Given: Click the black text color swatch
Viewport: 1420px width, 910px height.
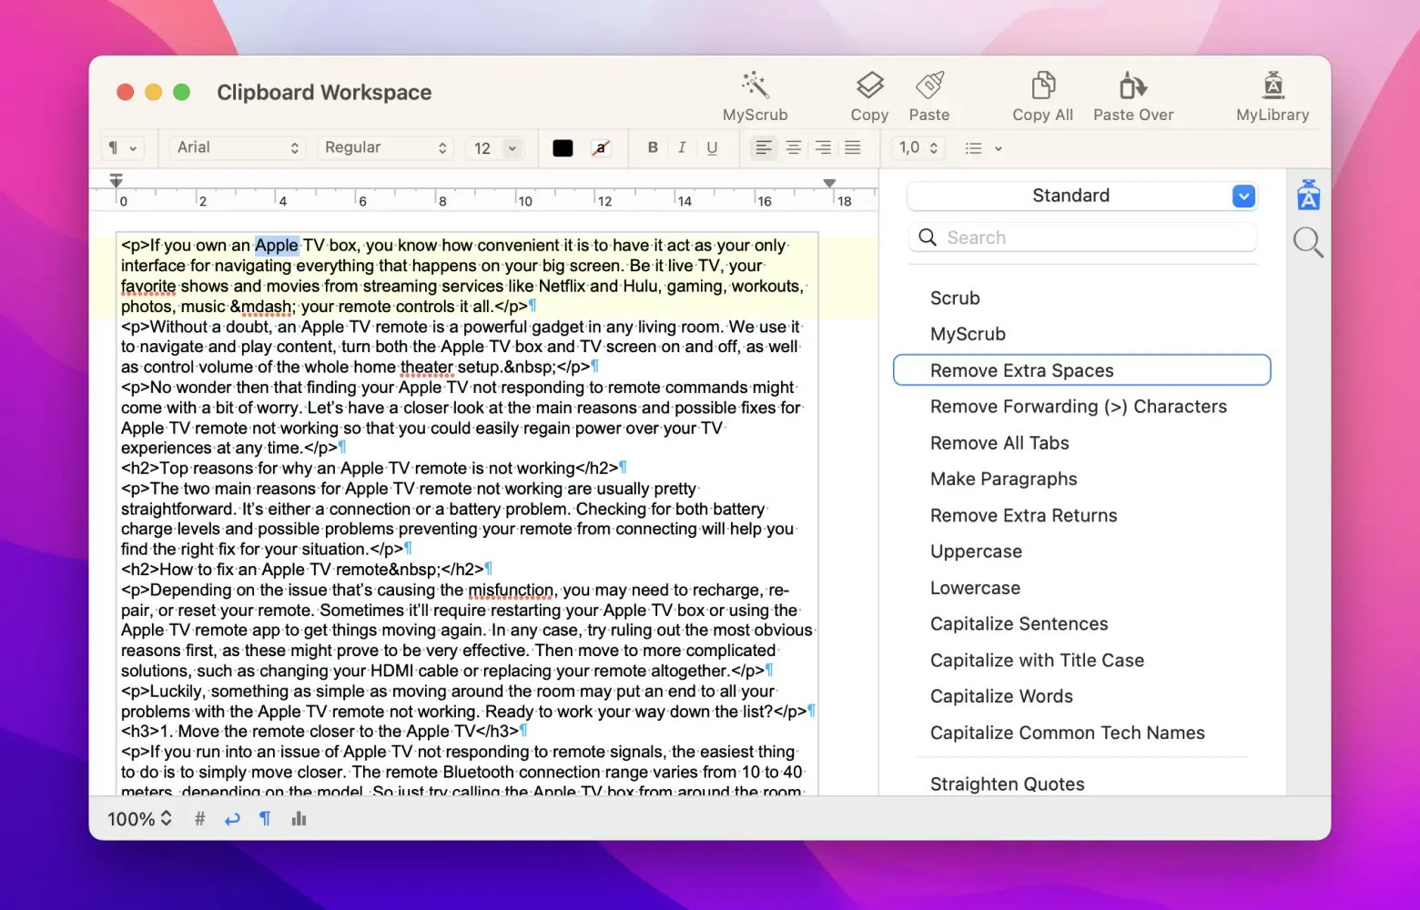Looking at the screenshot, I should click(x=563, y=148).
